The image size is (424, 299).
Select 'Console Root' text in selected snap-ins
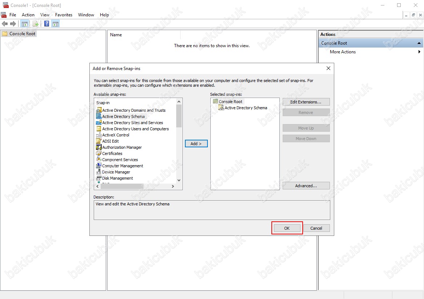tap(231, 102)
